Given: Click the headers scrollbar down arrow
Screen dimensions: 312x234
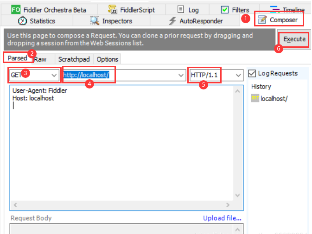Looking at the screenshot, I should (x=237, y=195).
